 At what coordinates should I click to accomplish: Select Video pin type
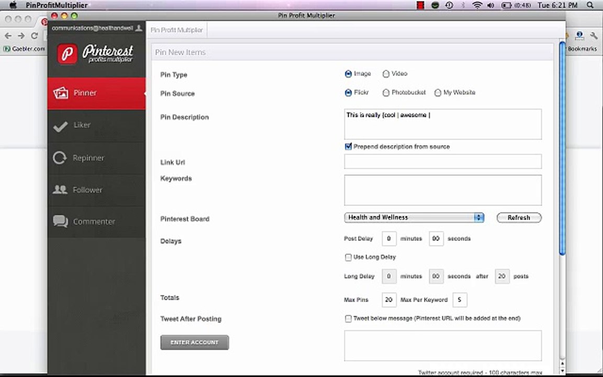coord(386,74)
